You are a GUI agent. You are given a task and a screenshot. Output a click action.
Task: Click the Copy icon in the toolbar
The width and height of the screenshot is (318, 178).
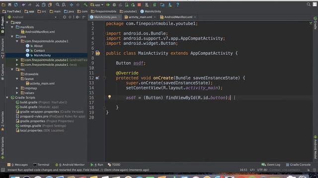point(44,4)
